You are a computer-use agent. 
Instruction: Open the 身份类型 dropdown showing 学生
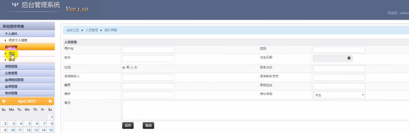point(339,95)
